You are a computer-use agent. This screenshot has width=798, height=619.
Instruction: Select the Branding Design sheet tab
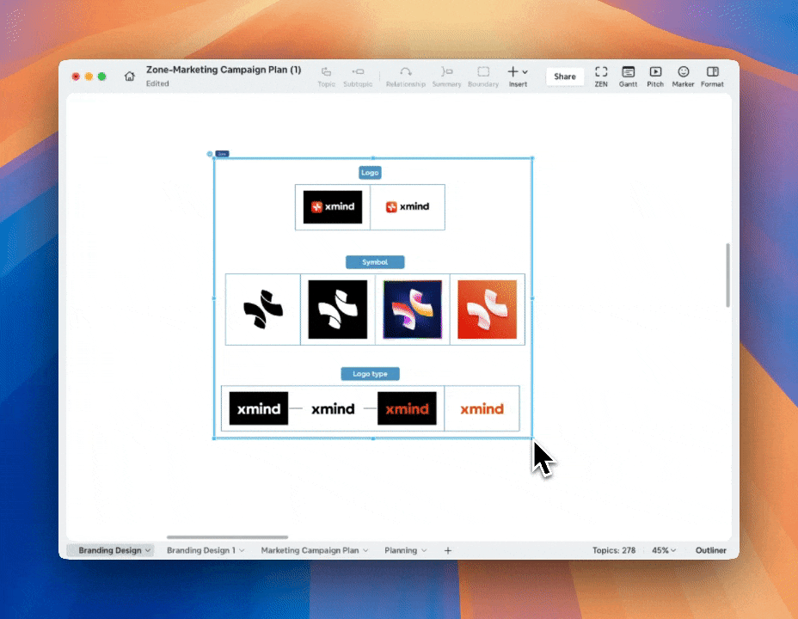pos(110,550)
